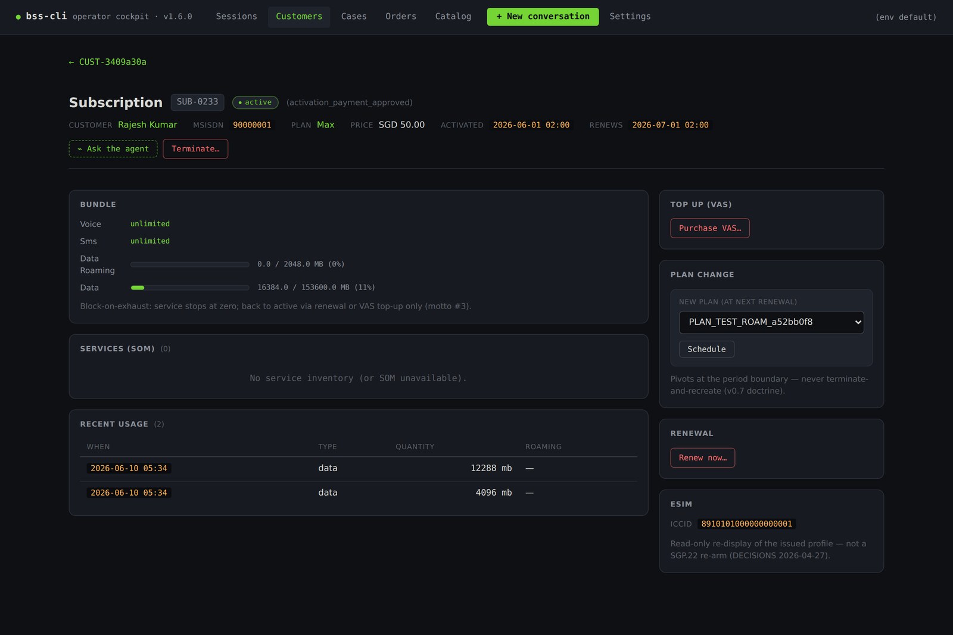Click Voice unlimited value
The height and width of the screenshot is (635, 953).
(150, 224)
